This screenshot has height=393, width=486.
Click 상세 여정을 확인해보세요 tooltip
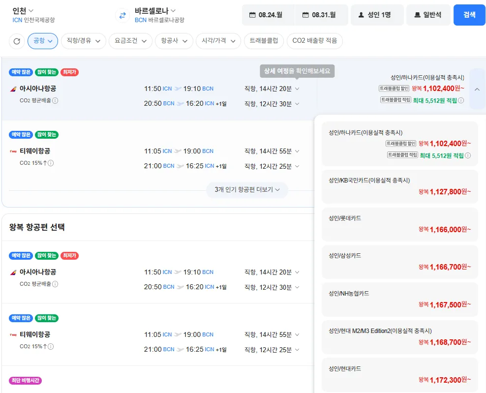click(x=297, y=71)
